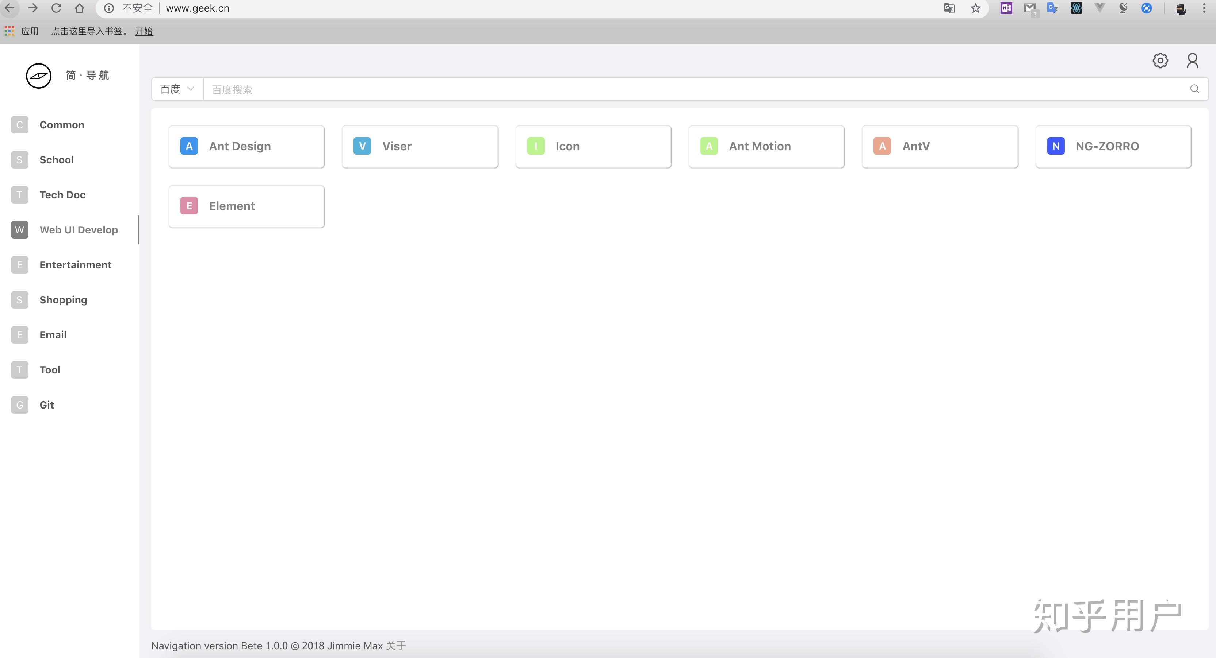
Task: Go back in browser history
Action: coord(10,8)
